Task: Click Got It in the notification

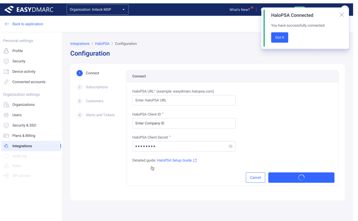Action: (x=279, y=37)
